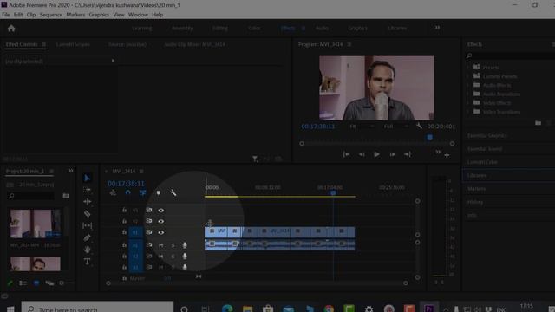Solo audio track A1
Screen dimensions: 555x312
(x=173, y=245)
